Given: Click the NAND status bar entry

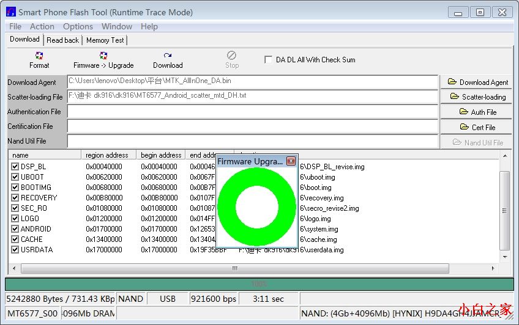Looking at the screenshot, I should click(x=131, y=299).
